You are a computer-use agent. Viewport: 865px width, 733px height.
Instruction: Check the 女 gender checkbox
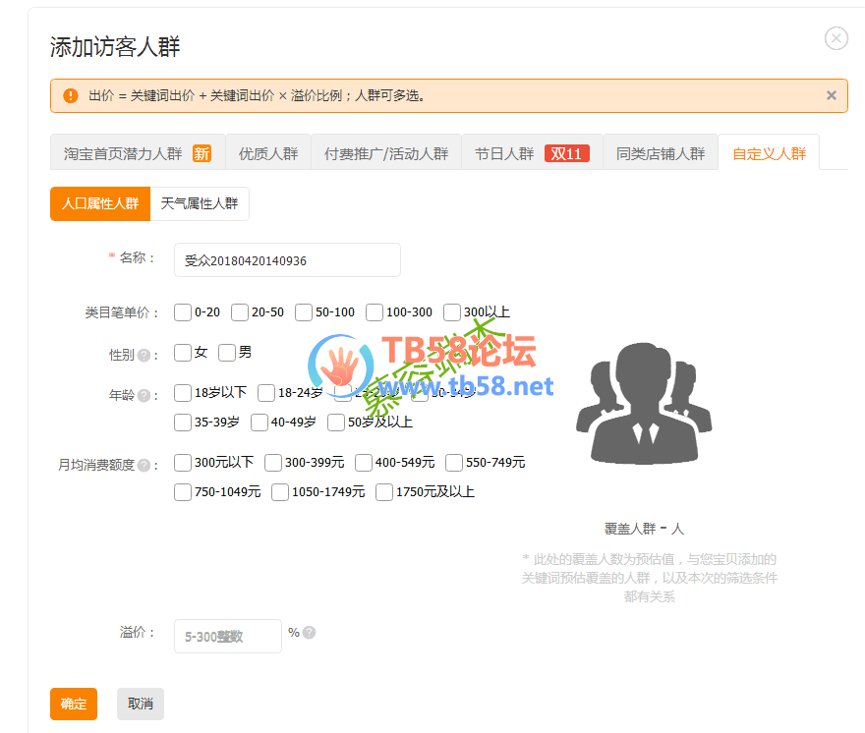[x=183, y=353]
